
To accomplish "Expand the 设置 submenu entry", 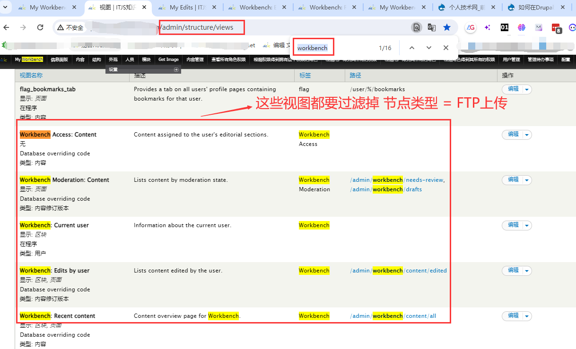I will [143, 69].
